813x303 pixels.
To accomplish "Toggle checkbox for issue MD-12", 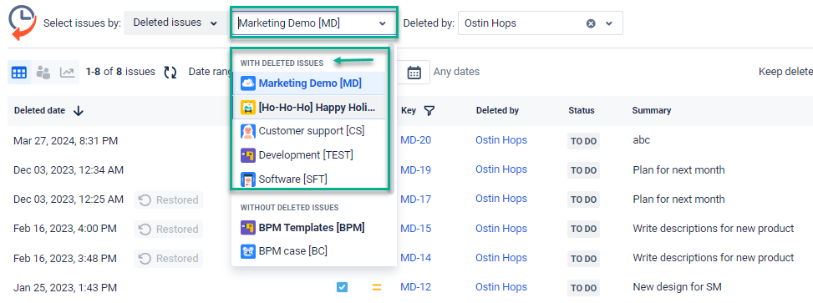I will click(342, 287).
